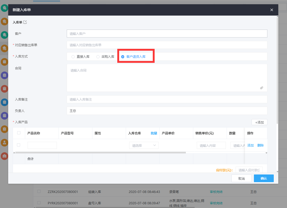Click PYRK202007080001 in background list
This screenshot has width=287, height=208.
coord(63,203)
